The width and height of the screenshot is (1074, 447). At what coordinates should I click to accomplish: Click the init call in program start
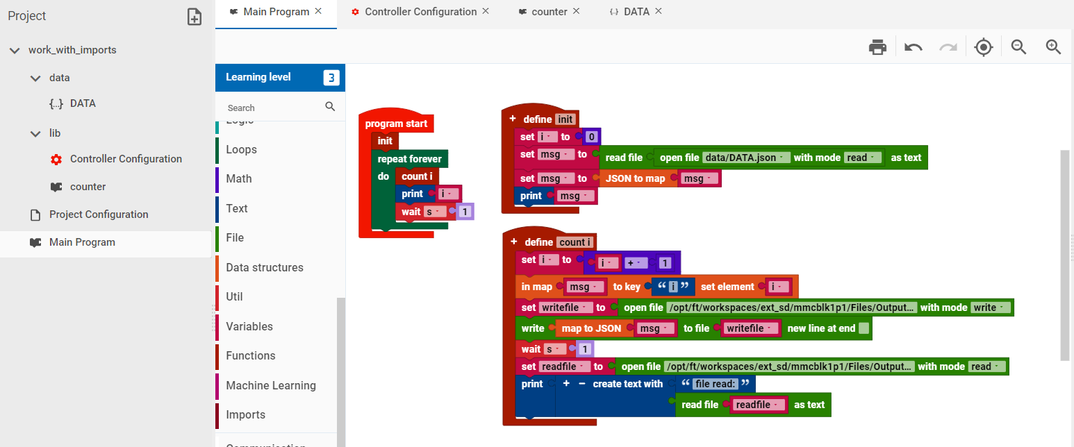(x=385, y=141)
